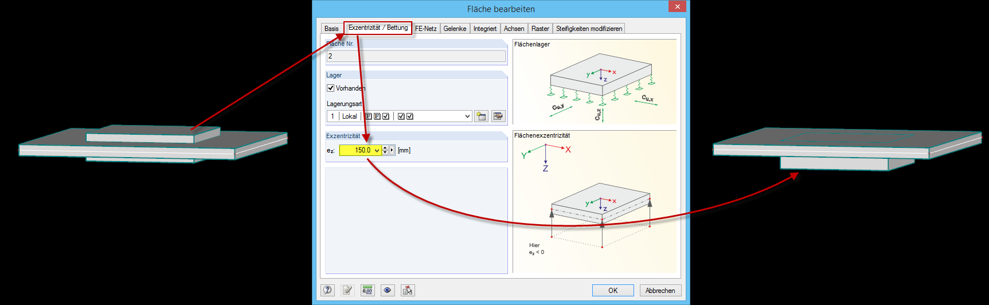The width and height of the screenshot is (989, 305).
Task: Click the blue eye view icon
Action: tap(388, 290)
